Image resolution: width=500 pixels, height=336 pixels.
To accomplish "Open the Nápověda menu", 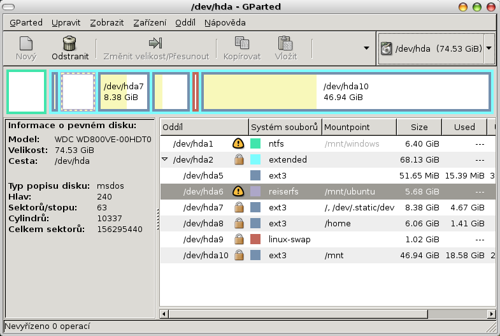I will pos(225,23).
